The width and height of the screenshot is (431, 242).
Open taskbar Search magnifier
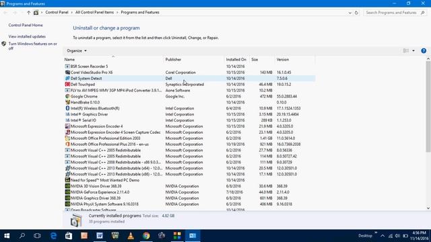point(22,236)
